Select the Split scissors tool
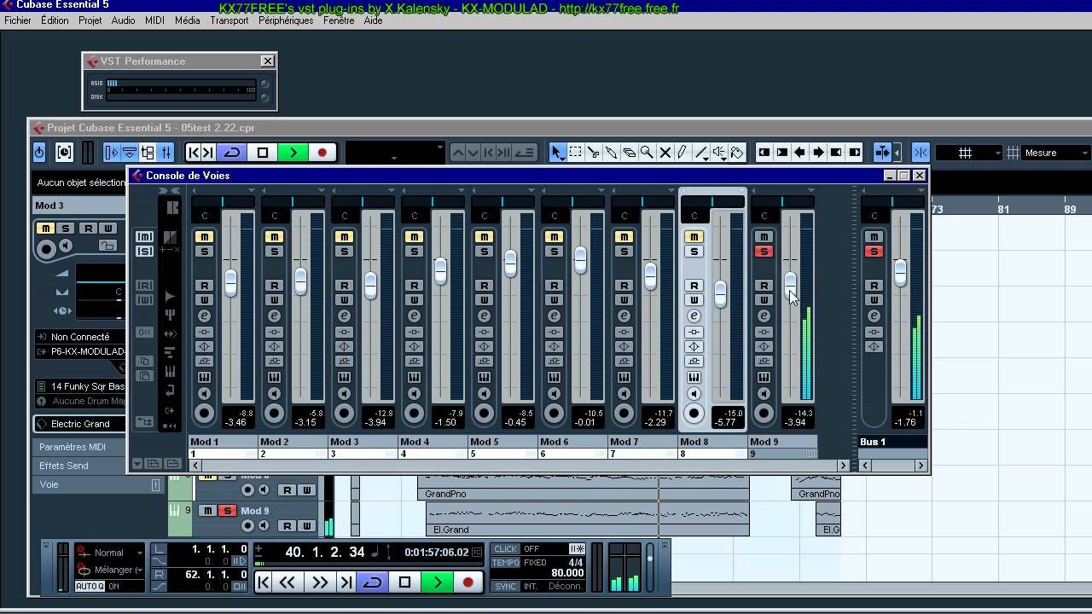 [594, 153]
